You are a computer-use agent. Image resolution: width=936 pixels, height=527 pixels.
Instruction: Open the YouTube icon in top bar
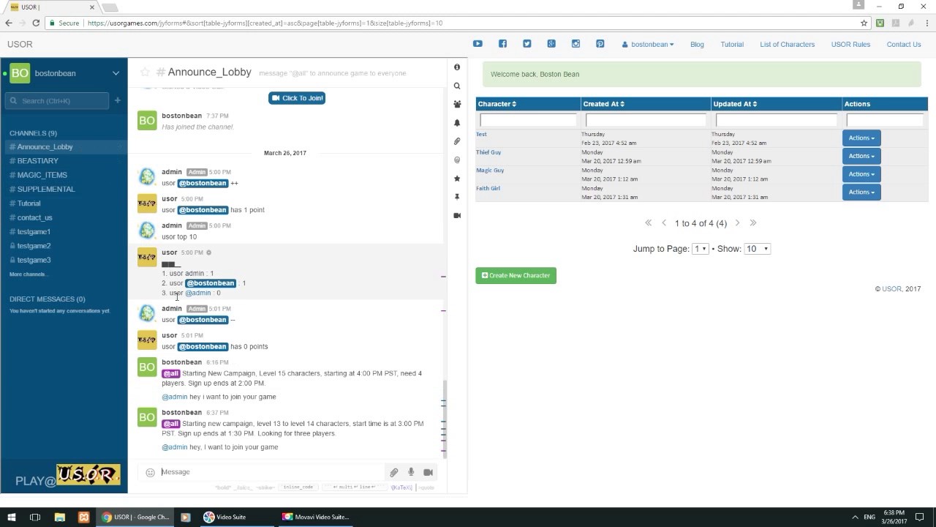point(478,44)
